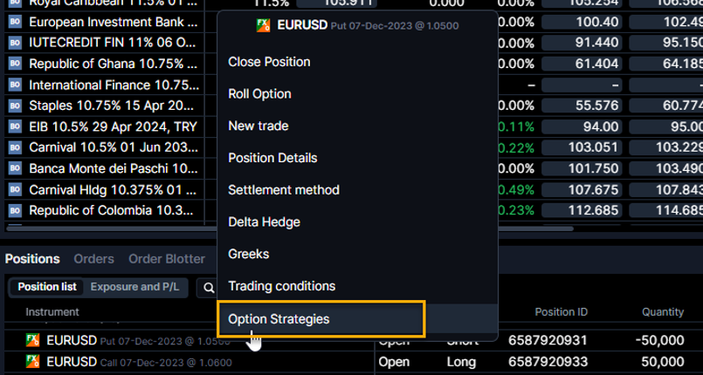Click the FX icon of the EURUSD Call position
The width and height of the screenshot is (703, 375).
(32, 361)
